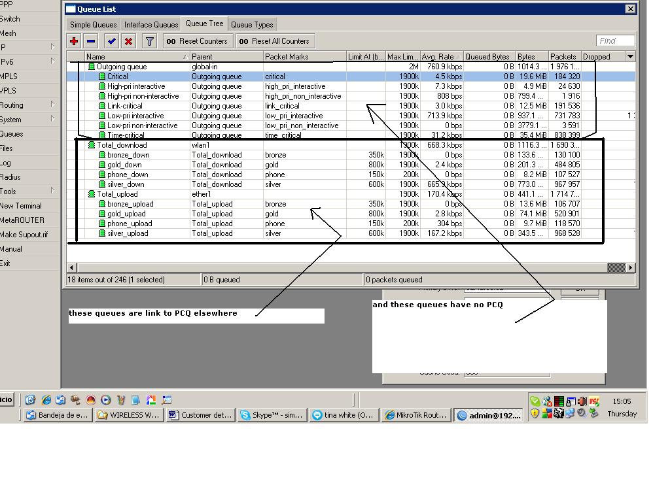
Task: Switch to MikroTik Rout... taskbar button
Action: click(x=417, y=415)
